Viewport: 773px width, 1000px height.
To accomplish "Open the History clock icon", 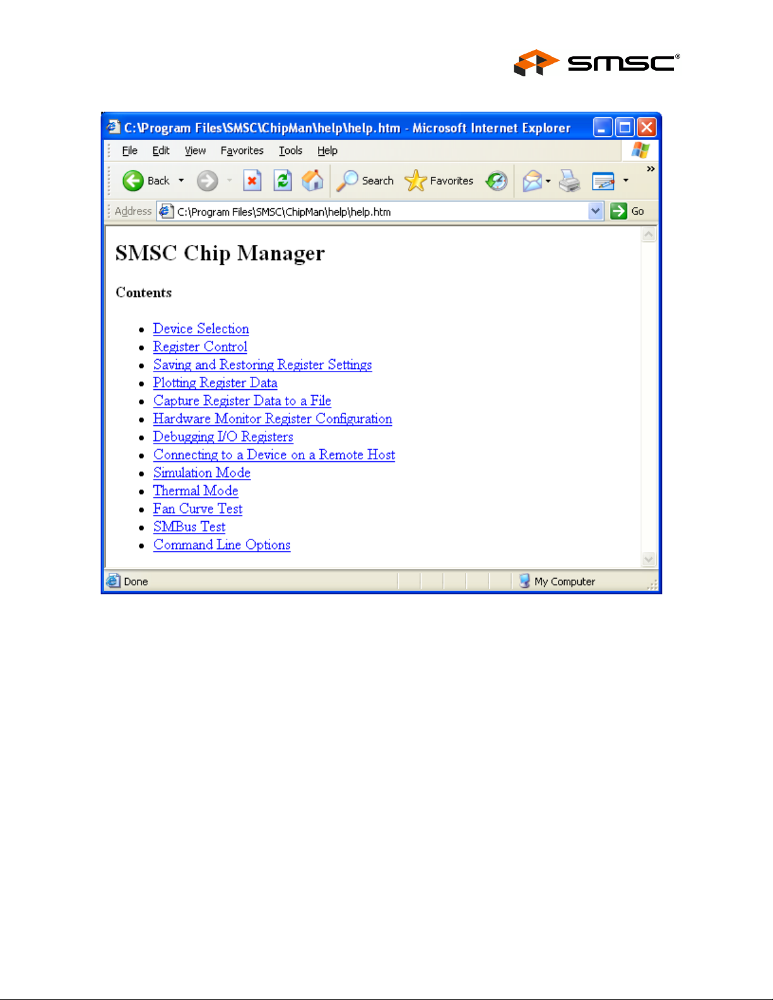I will tap(497, 181).
